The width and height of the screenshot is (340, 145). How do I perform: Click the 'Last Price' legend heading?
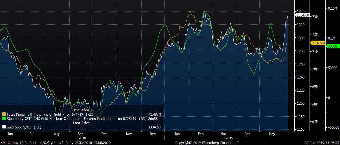(81, 123)
